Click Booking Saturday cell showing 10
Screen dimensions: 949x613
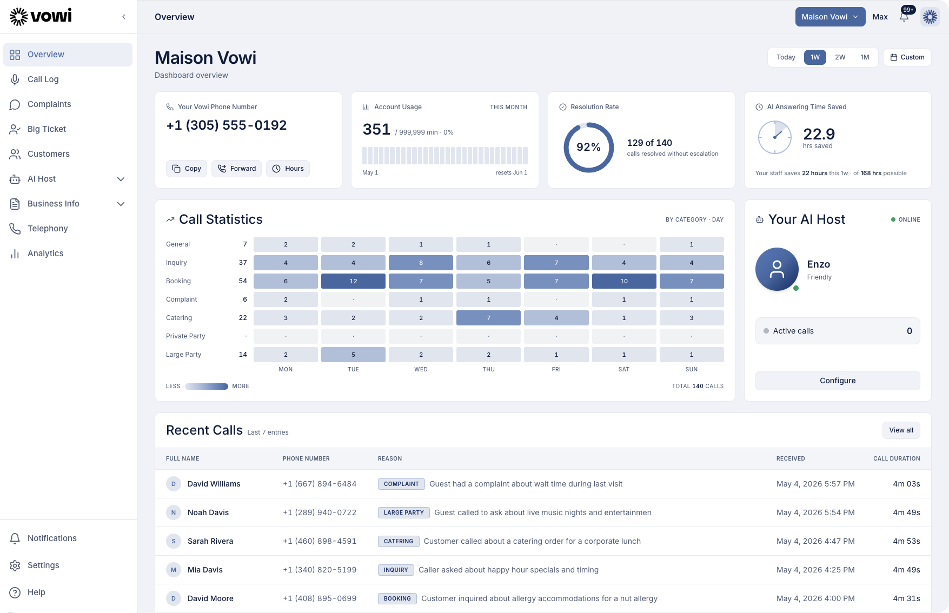624,281
